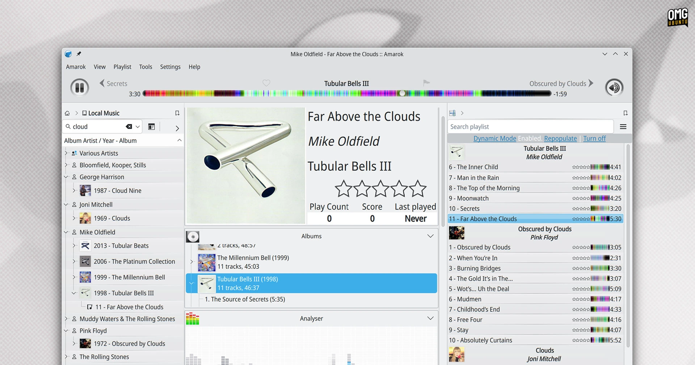This screenshot has height=365, width=695.
Task: Skip to next track Obscured by Clouds
Action: tap(561, 83)
